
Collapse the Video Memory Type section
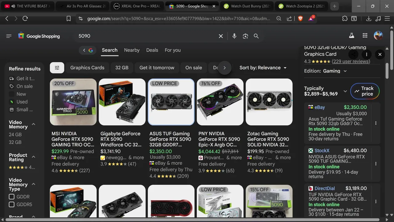coord(34,184)
